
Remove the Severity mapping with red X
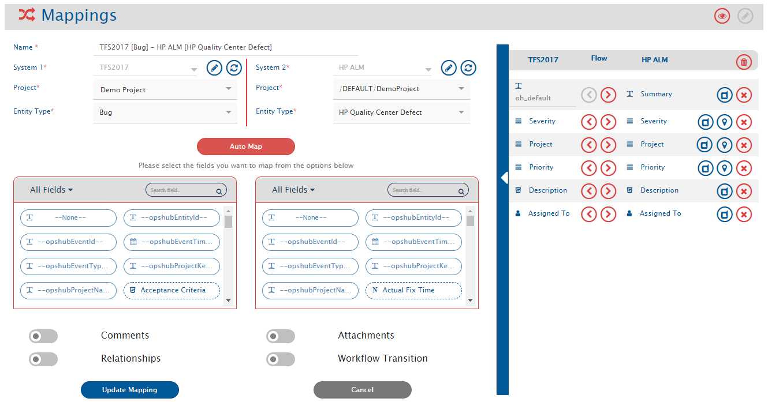[x=744, y=122]
